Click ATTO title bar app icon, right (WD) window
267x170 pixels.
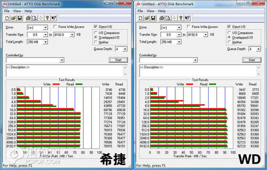[x=138, y=4]
